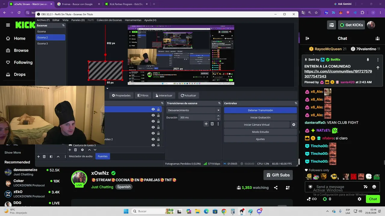Open source properties gear in sources toolbar

click(x=82, y=150)
